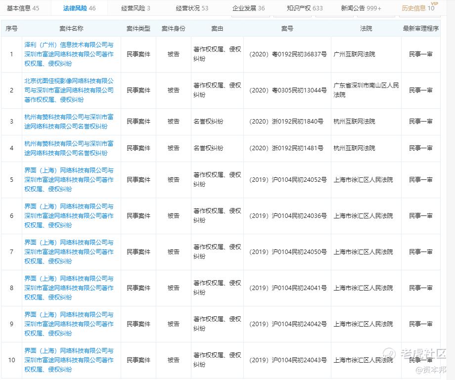The width and height of the screenshot is (455, 380).
Task: Click 著作权权属、侵权纠纷 cause in row 10
Action: click(x=217, y=360)
